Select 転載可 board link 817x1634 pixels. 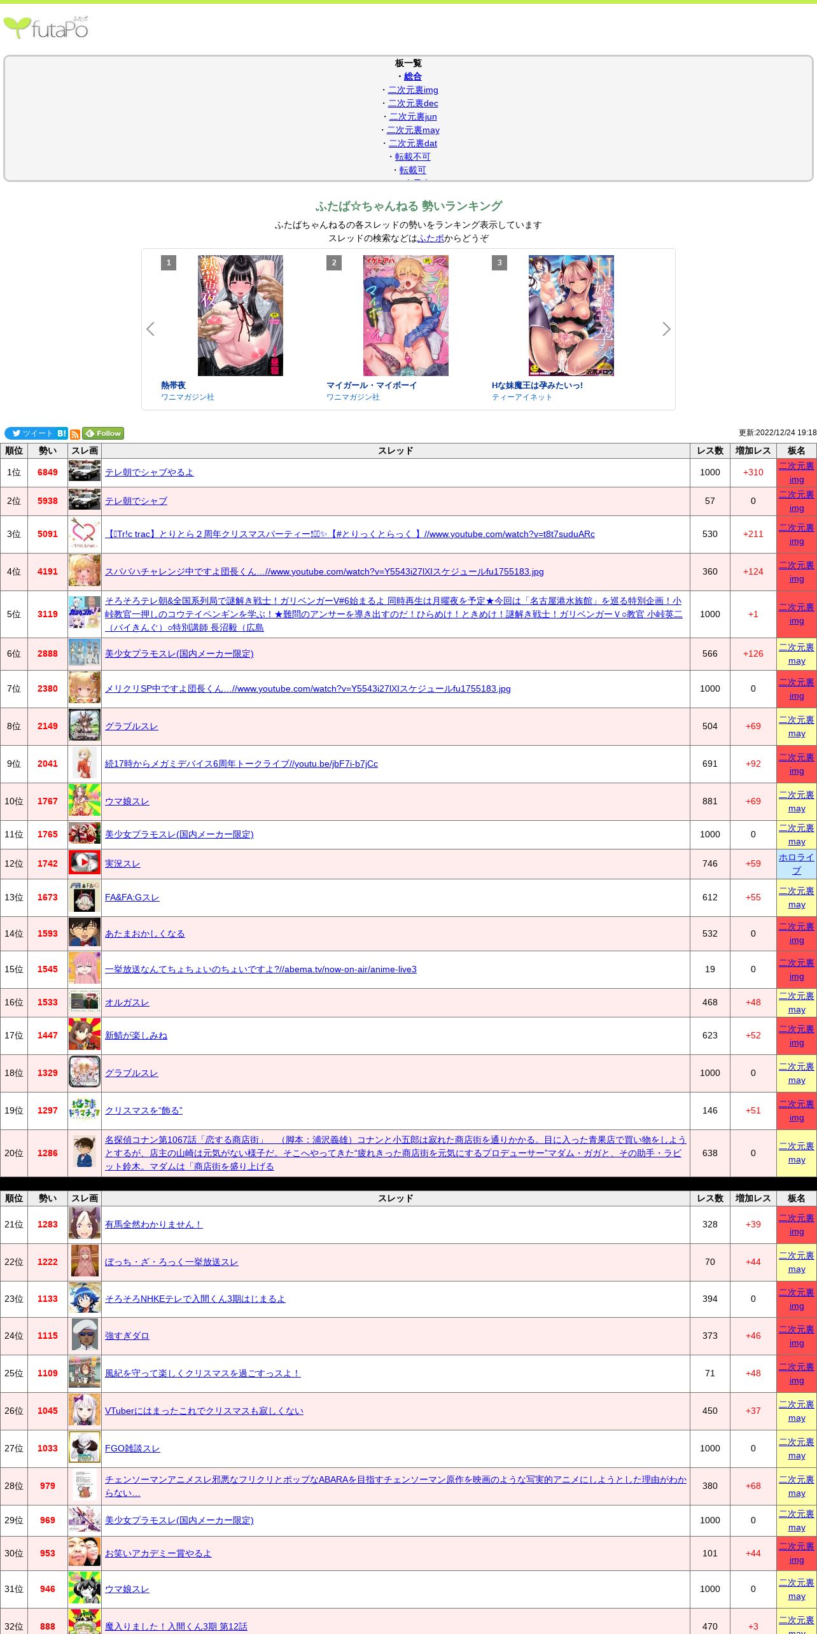click(x=413, y=170)
